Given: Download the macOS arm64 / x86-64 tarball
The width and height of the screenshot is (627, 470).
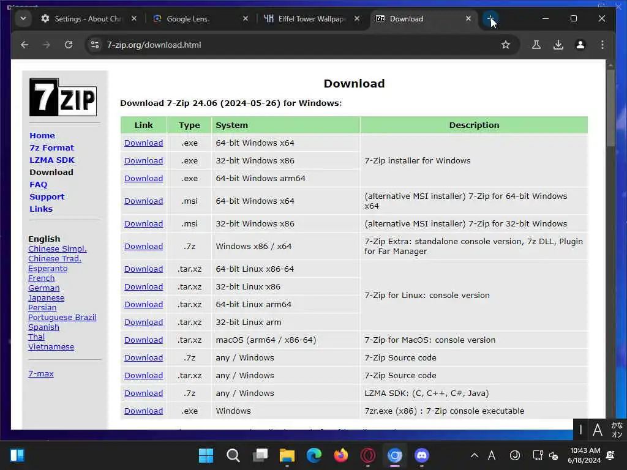Looking at the screenshot, I should coord(143,340).
